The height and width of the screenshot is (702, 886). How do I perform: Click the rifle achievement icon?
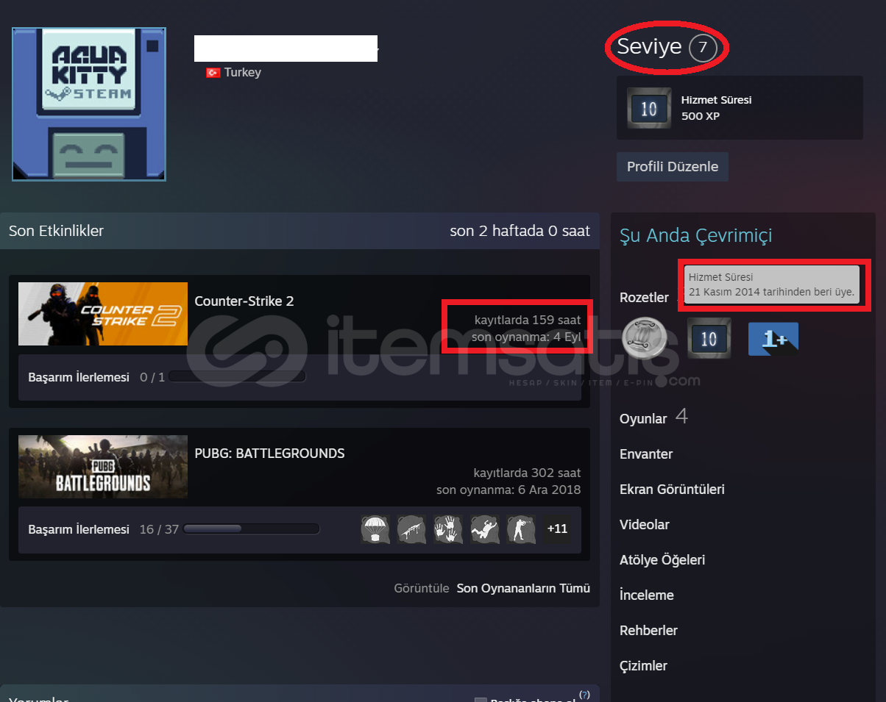411,529
